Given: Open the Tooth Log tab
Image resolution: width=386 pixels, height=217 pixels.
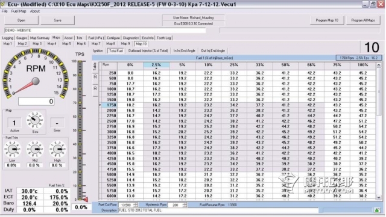Looking at the screenshot, I should [163, 38].
